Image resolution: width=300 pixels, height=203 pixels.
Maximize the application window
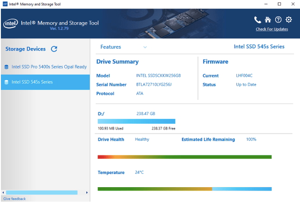pyautogui.click(x=279, y=4)
